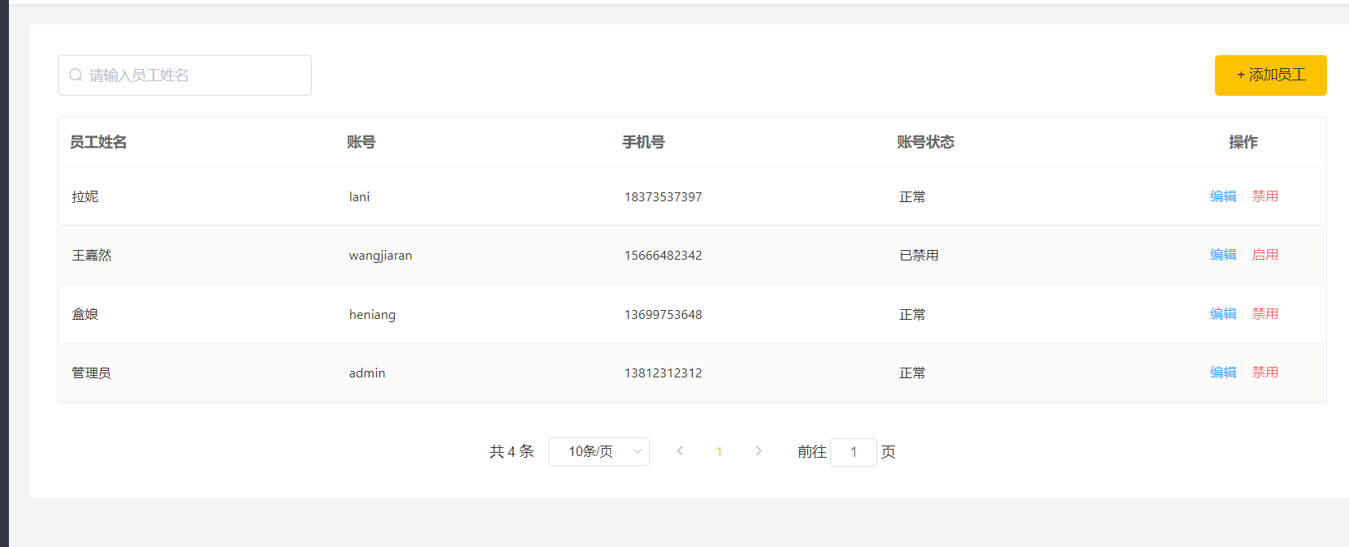Click the account cell lani
Image resolution: width=1349 pixels, height=547 pixels.
[x=359, y=197]
